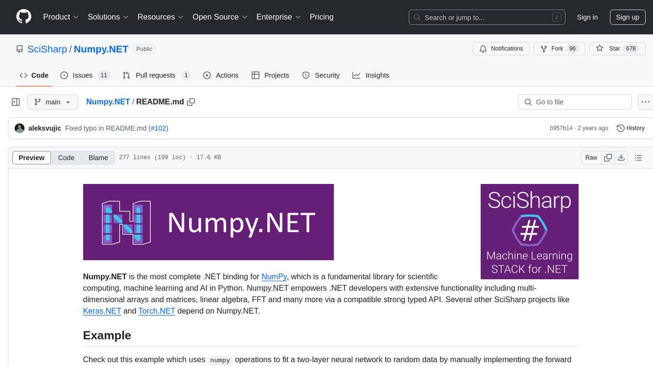Switch to the Actions tab
653x366 pixels.
click(x=221, y=75)
